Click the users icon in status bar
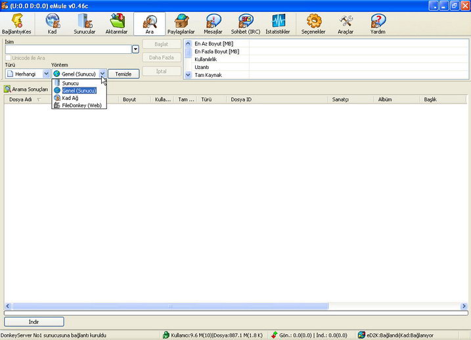This screenshot has width=471, height=340. tap(166, 335)
